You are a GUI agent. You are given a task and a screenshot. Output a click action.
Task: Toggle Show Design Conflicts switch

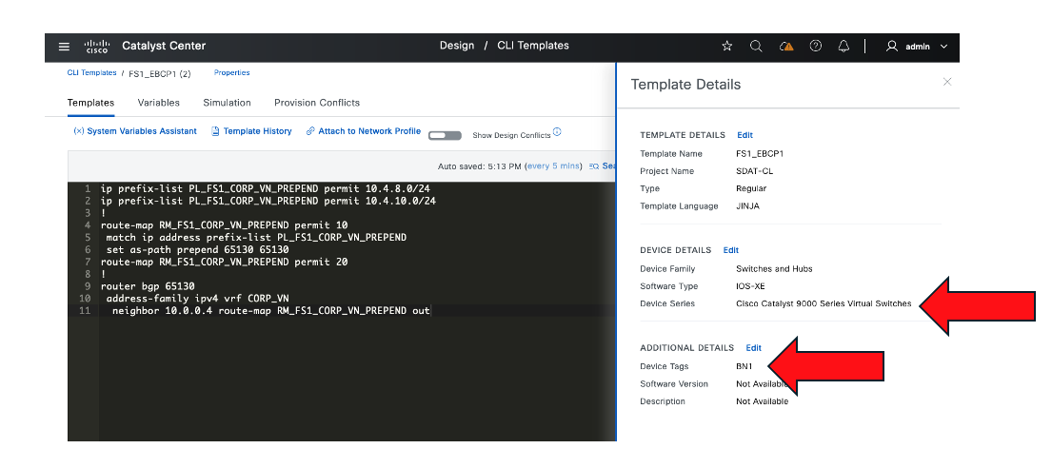pos(445,135)
